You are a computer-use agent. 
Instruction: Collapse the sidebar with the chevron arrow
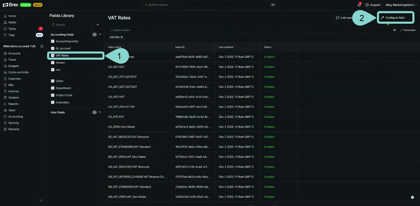42,200
